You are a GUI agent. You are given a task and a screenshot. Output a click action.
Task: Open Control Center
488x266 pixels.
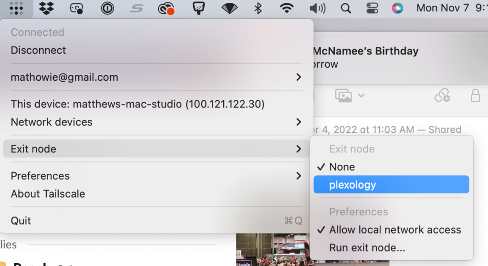click(372, 9)
